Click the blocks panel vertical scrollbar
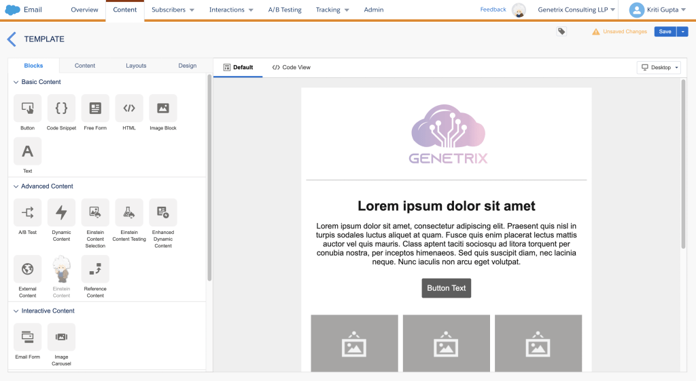Image resolution: width=696 pixels, height=381 pixels. click(x=209, y=178)
